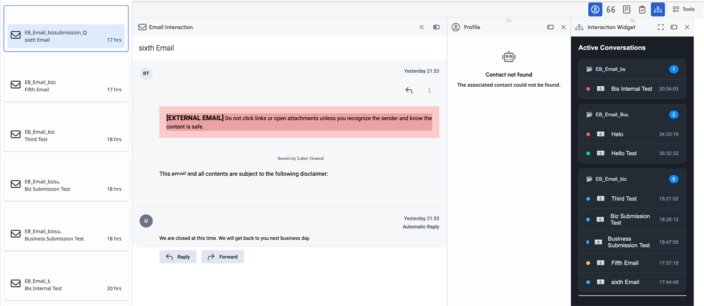Close the Interaction Widget panel
The image size is (704, 306).
click(x=688, y=27)
